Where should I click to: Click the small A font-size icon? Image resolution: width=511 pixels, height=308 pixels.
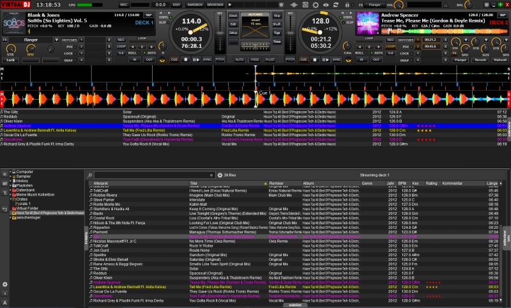tap(5, 294)
